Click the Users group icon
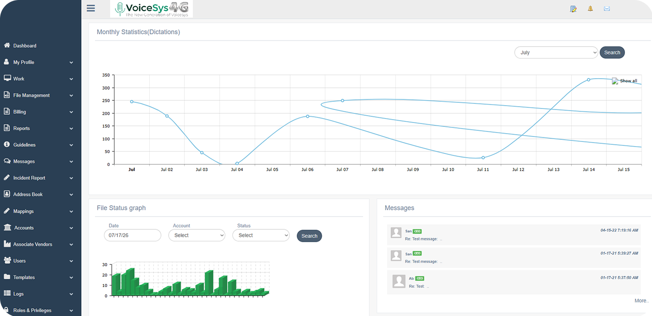652x316 pixels. pyautogui.click(x=7, y=261)
